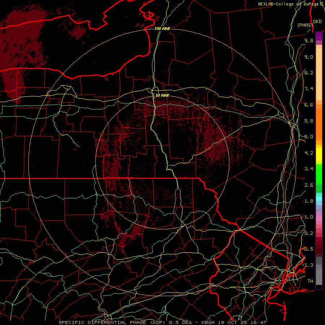The image size is (325, 325).
Task: Click the "1.0" scale value
Action: point(309,217)
